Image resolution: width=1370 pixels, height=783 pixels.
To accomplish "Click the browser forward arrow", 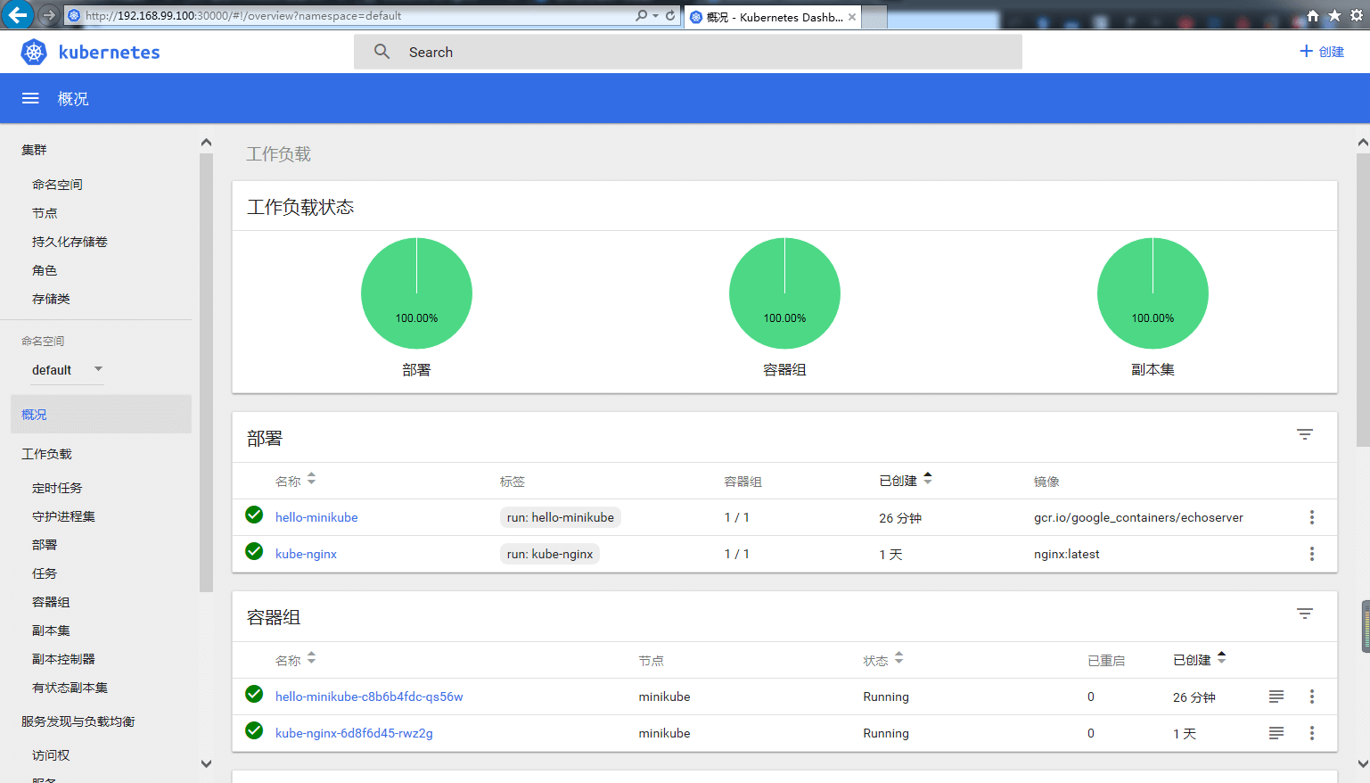I will click(49, 15).
